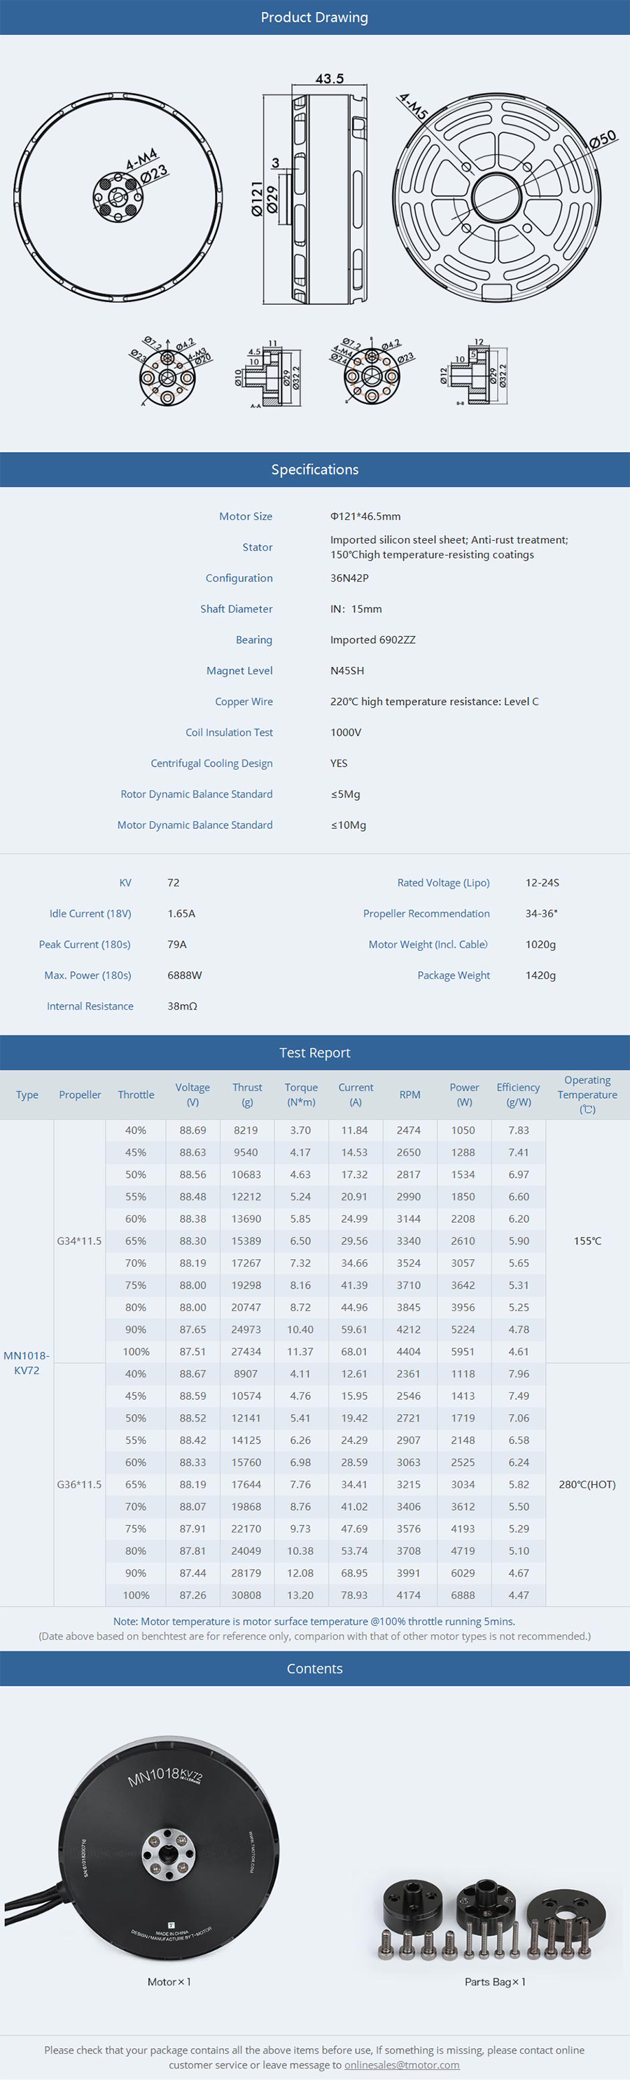Click voltage value 88.69 in the table
Viewport: 630px width, 2086px height.
192,1130
